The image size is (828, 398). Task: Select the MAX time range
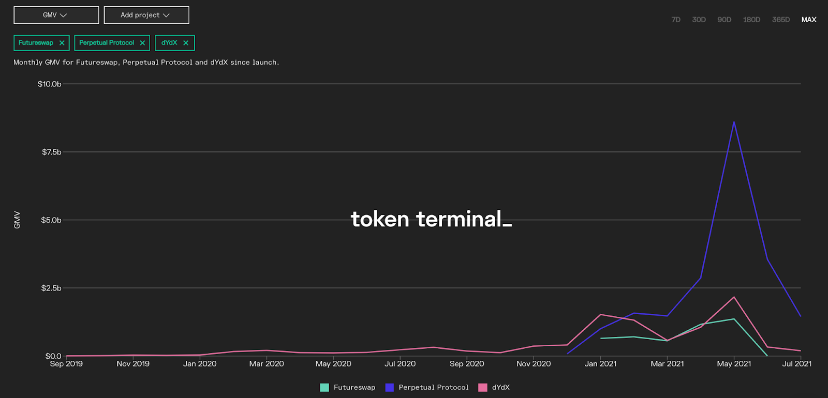point(809,20)
